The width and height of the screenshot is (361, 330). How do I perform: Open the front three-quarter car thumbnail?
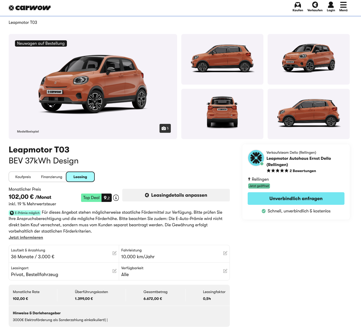click(x=309, y=59)
